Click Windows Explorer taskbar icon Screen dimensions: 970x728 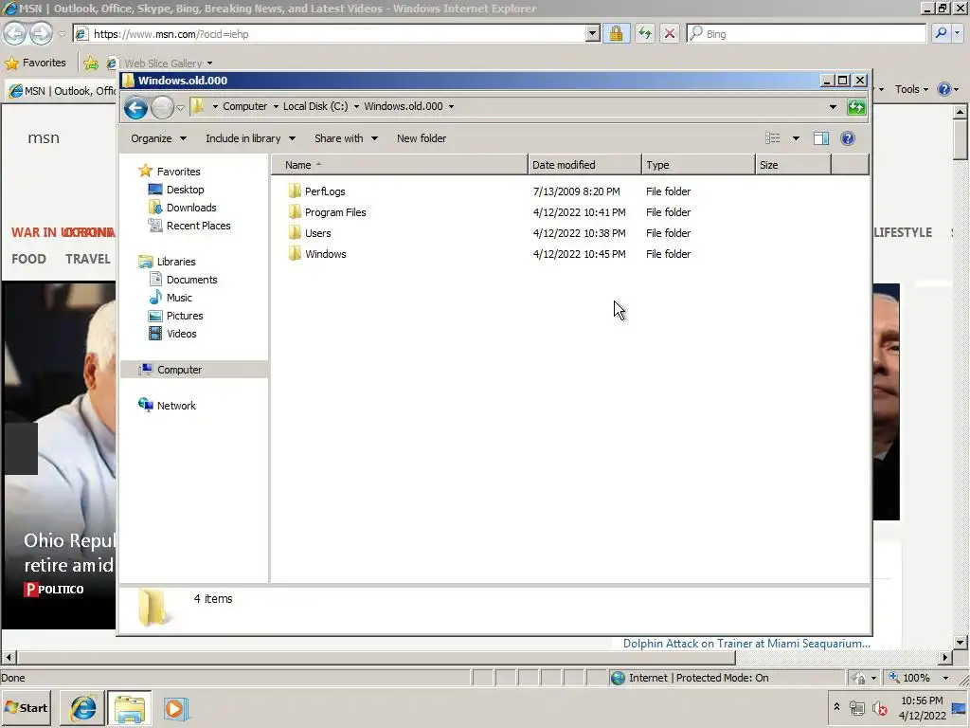pyautogui.click(x=129, y=708)
